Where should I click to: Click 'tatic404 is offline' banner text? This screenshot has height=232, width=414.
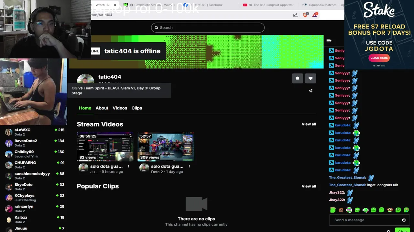(132, 51)
